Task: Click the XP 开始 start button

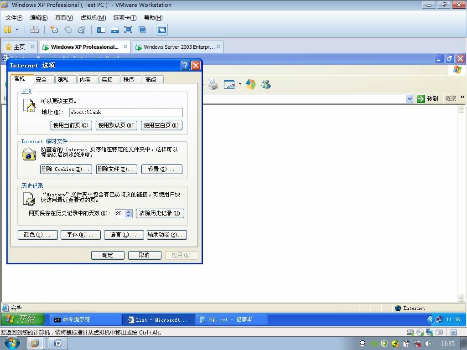Action: tap(23, 319)
